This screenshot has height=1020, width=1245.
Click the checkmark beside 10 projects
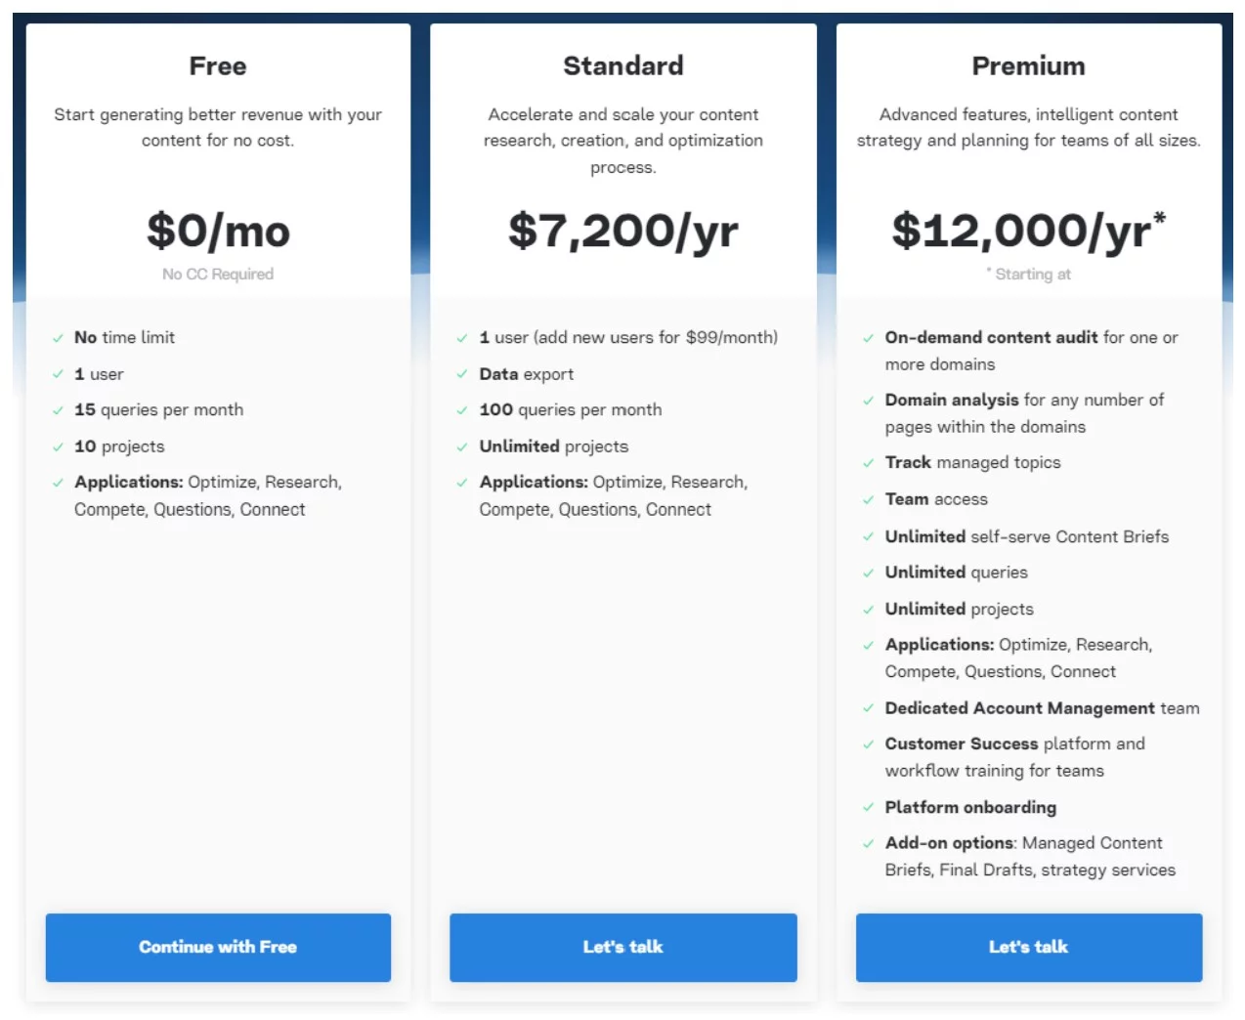click(59, 447)
